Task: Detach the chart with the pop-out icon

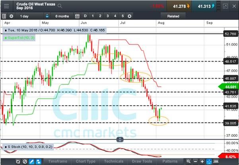Action: tap(225, 6)
